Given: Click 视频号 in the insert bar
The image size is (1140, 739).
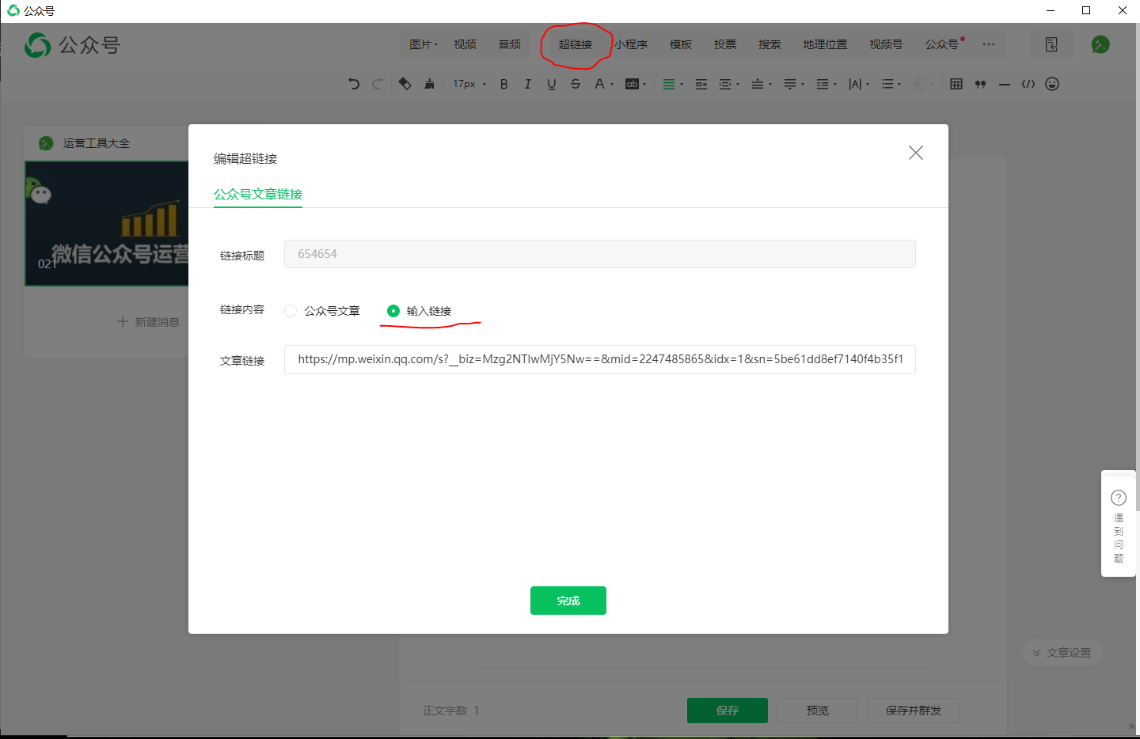Looking at the screenshot, I should [886, 44].
